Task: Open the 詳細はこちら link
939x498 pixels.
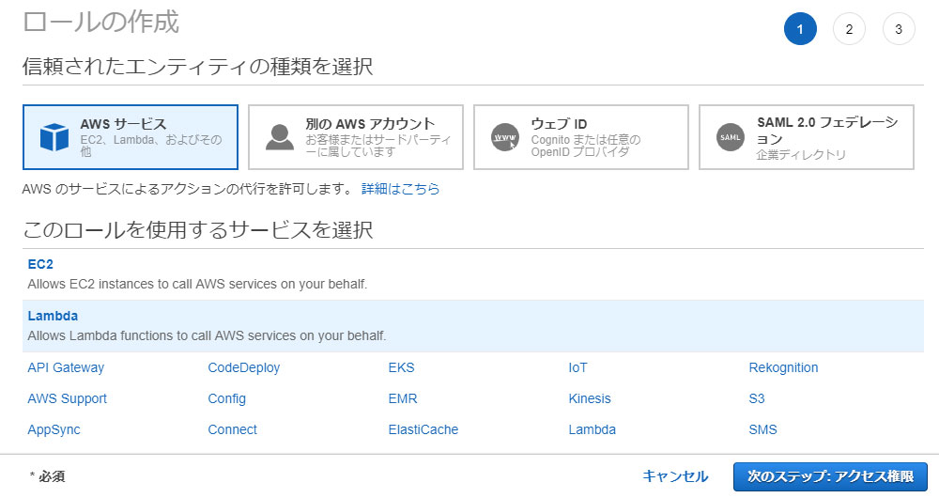Action: point(400,189)
